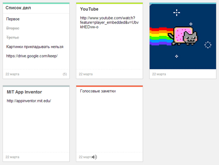Viewport: 219px width, 165px height.
Task: Click the teal color bar on Список дел
Action: (x=36, y=3)
